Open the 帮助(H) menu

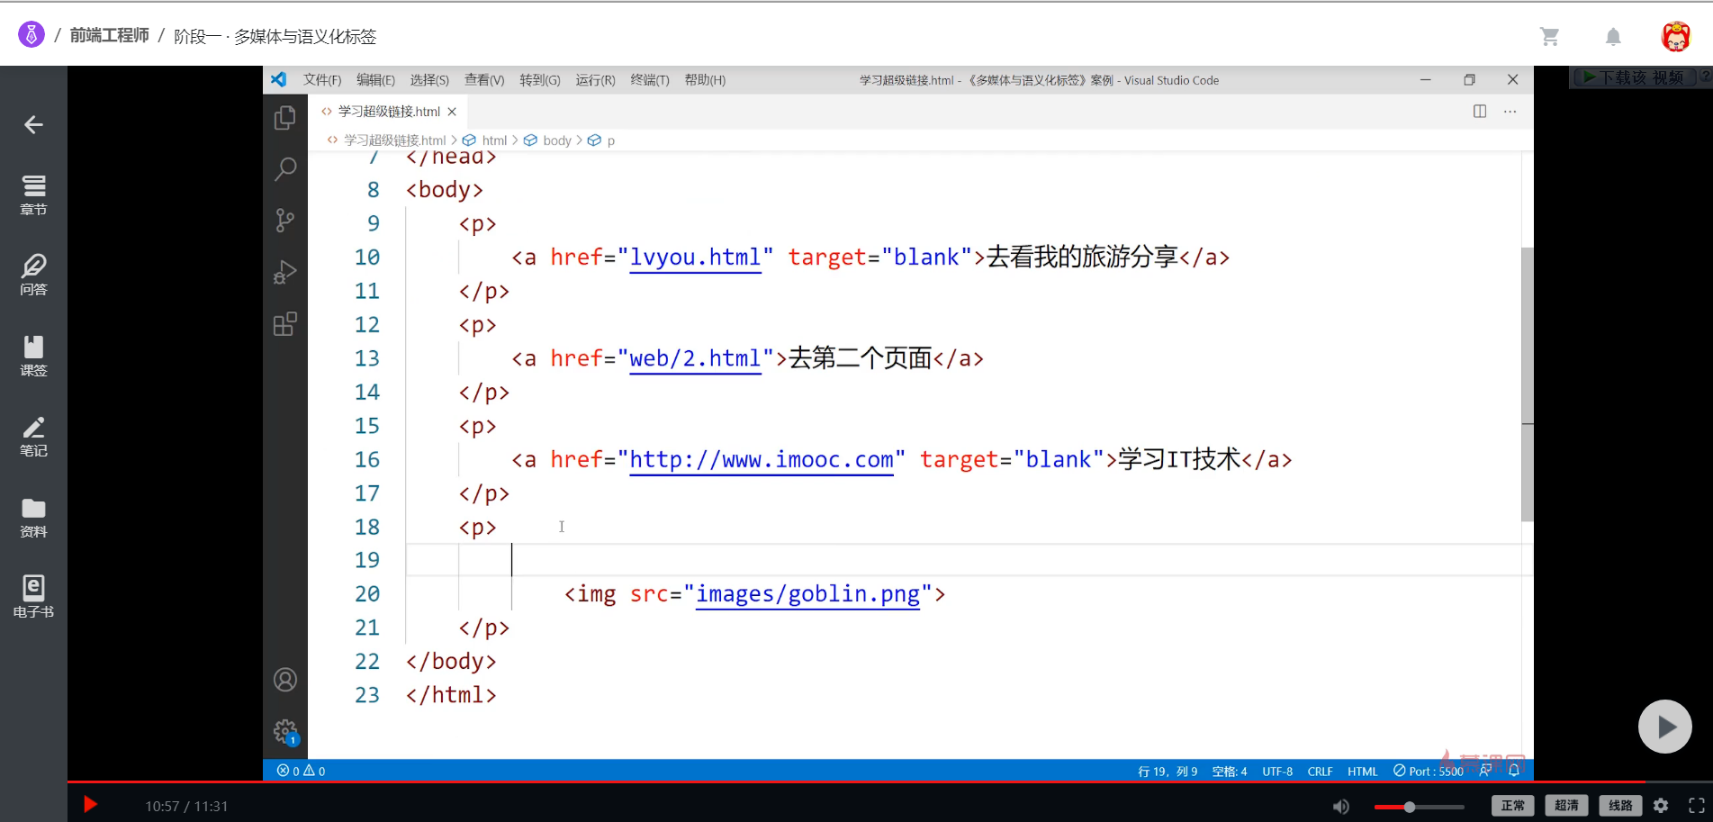click(705, 80)
